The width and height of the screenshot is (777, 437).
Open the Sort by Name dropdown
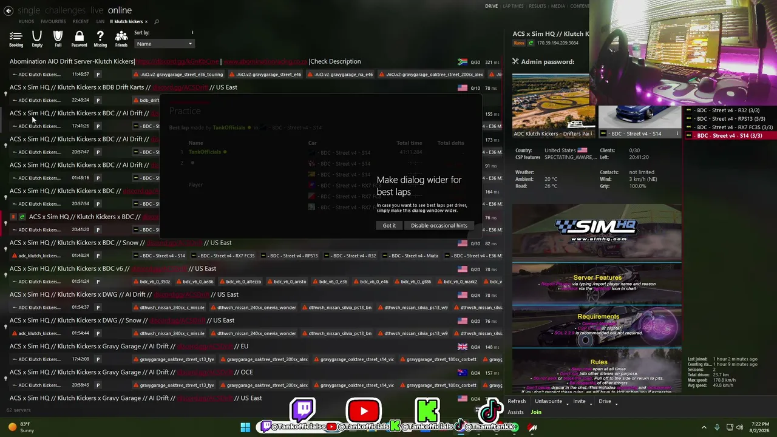tap(164, 44)
